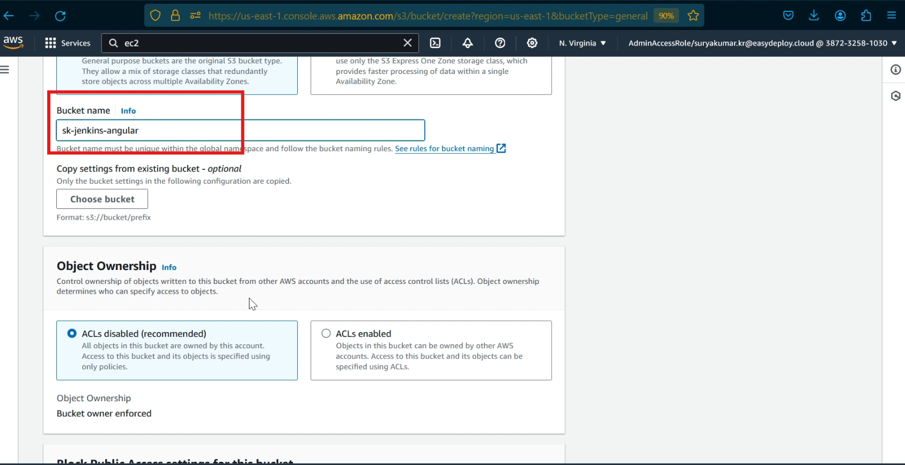Bookmark this page with the star icon
Screen dimensions: 905x465
pyautogui.click(x=693, y=16)
